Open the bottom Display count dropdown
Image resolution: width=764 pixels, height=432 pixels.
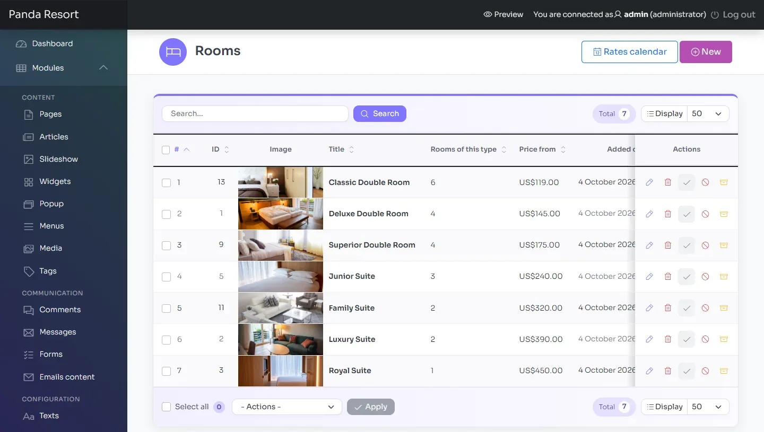(708, 407)
